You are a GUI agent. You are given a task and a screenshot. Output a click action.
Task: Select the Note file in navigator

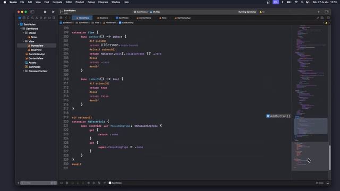[x=32, y=37]
